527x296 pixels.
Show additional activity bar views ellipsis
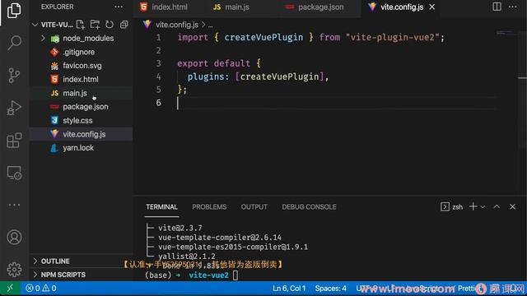tap(14, 205)
